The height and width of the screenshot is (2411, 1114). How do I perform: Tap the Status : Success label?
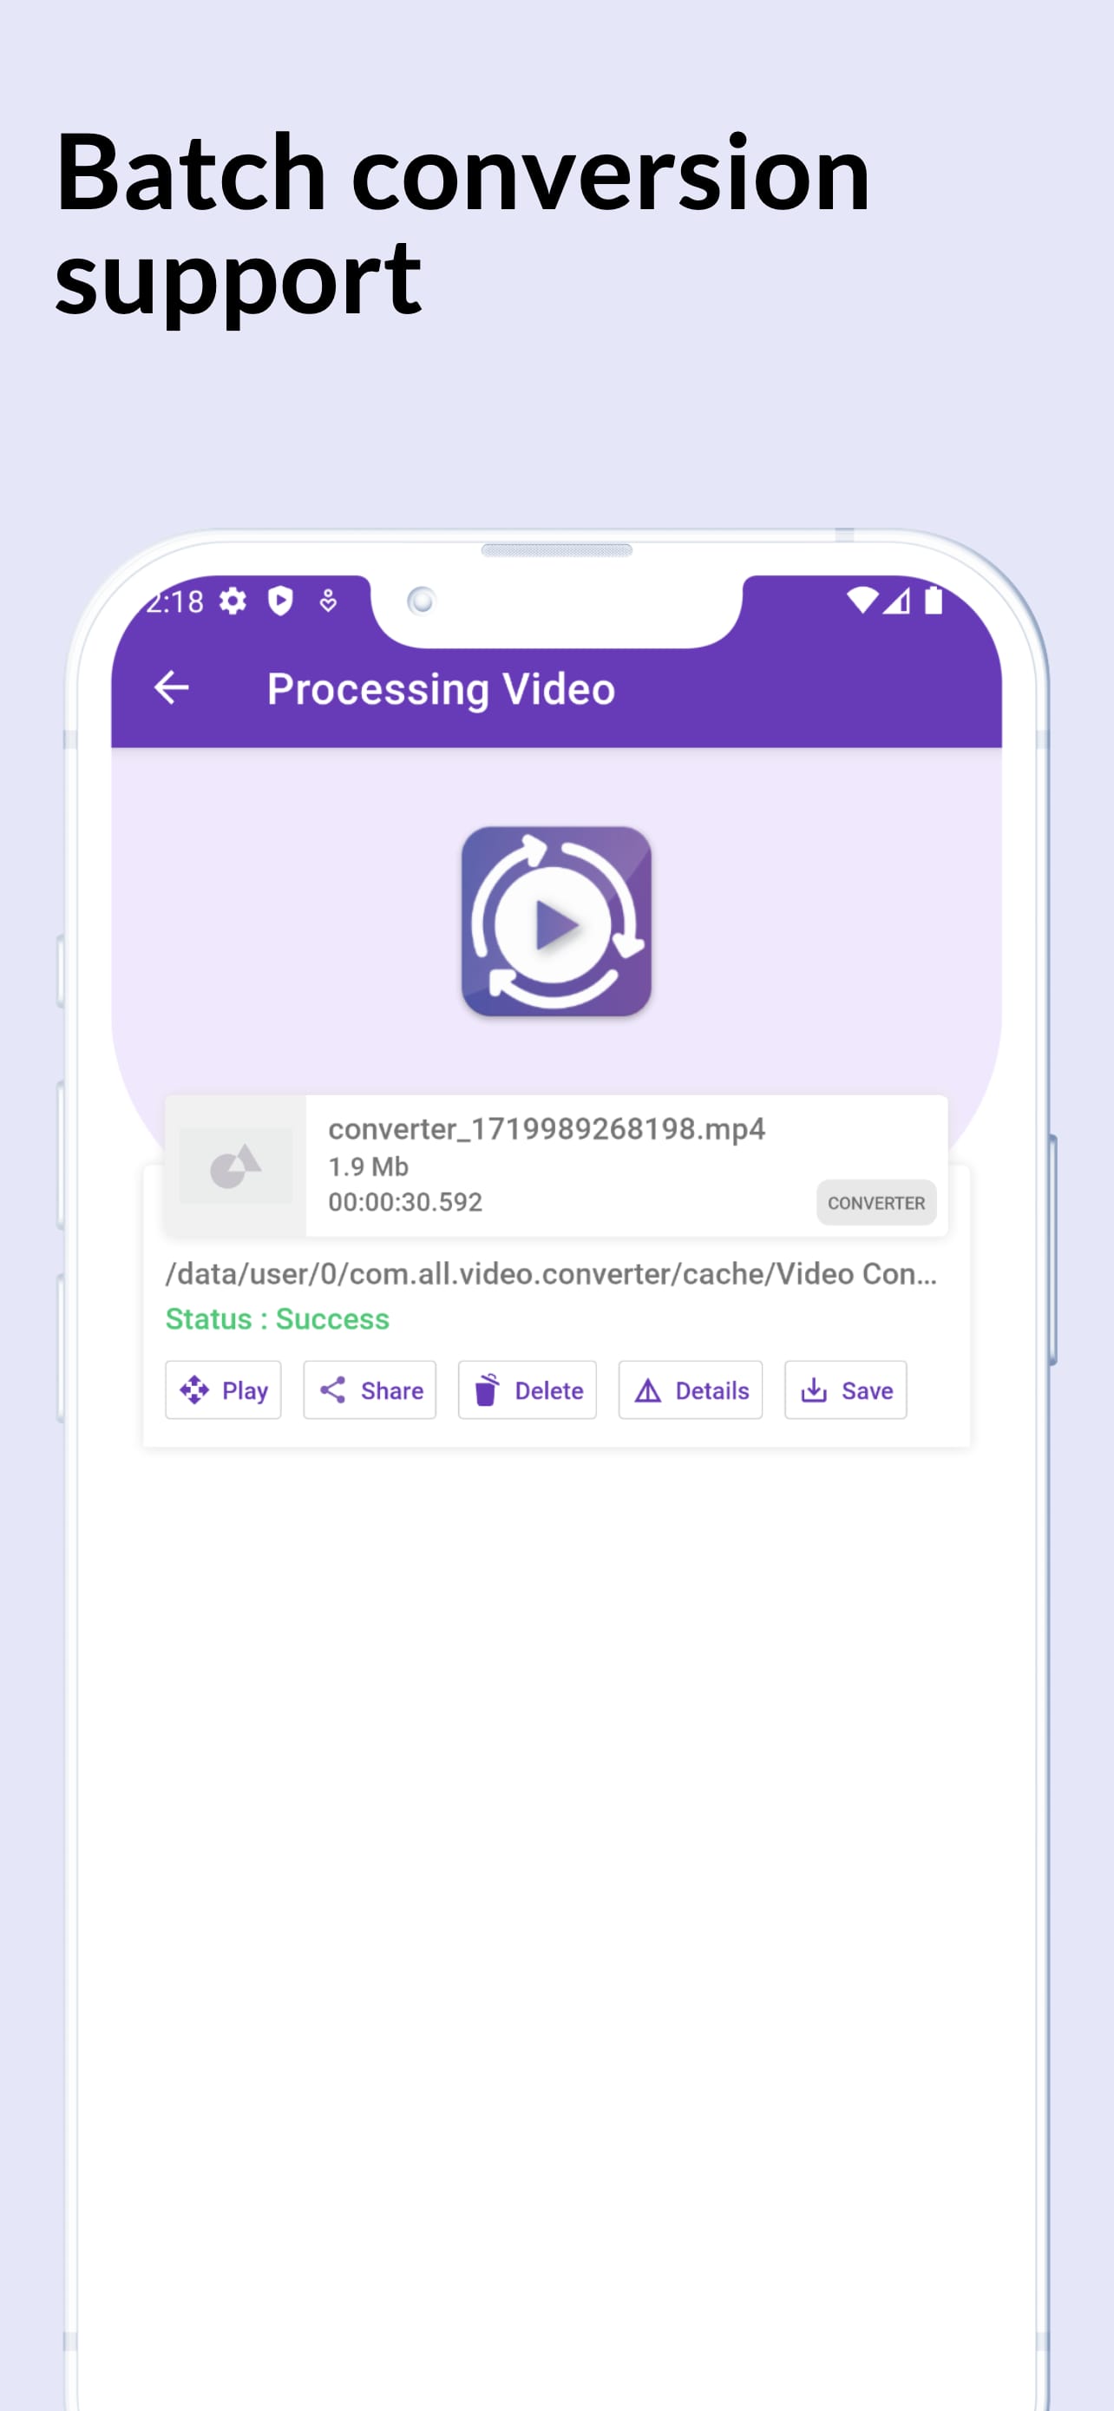[277, 1318]
